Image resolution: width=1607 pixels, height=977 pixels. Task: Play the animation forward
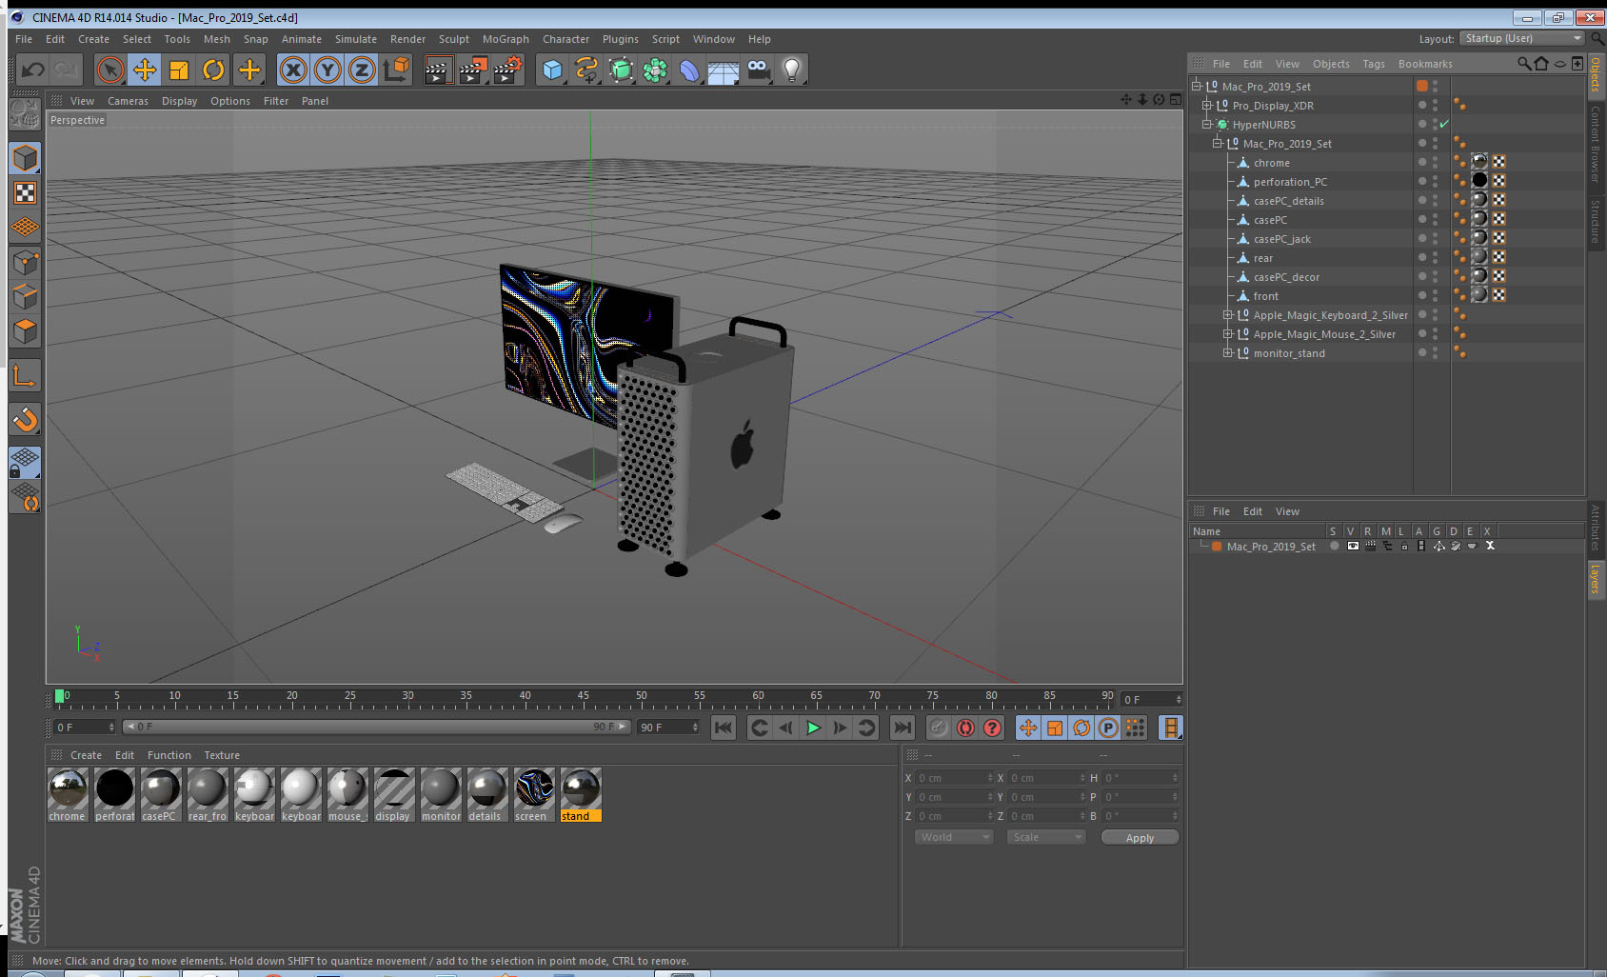[x=813, y=728]
